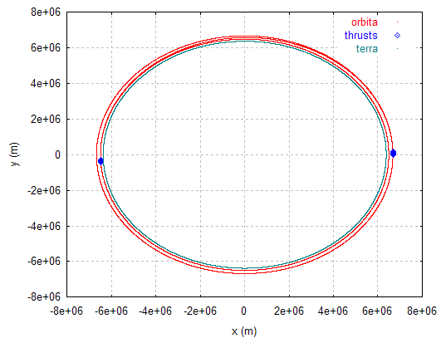The width and height of the screenshot is (441, 338).
Task: Click x-axis tick label '-8e+06'
Action: tap(66, 311)
